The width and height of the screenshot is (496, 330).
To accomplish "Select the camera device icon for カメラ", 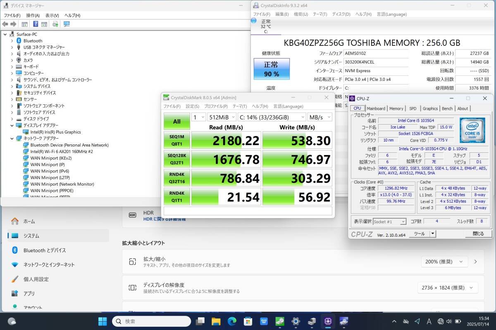I will [x=19, y=60].
